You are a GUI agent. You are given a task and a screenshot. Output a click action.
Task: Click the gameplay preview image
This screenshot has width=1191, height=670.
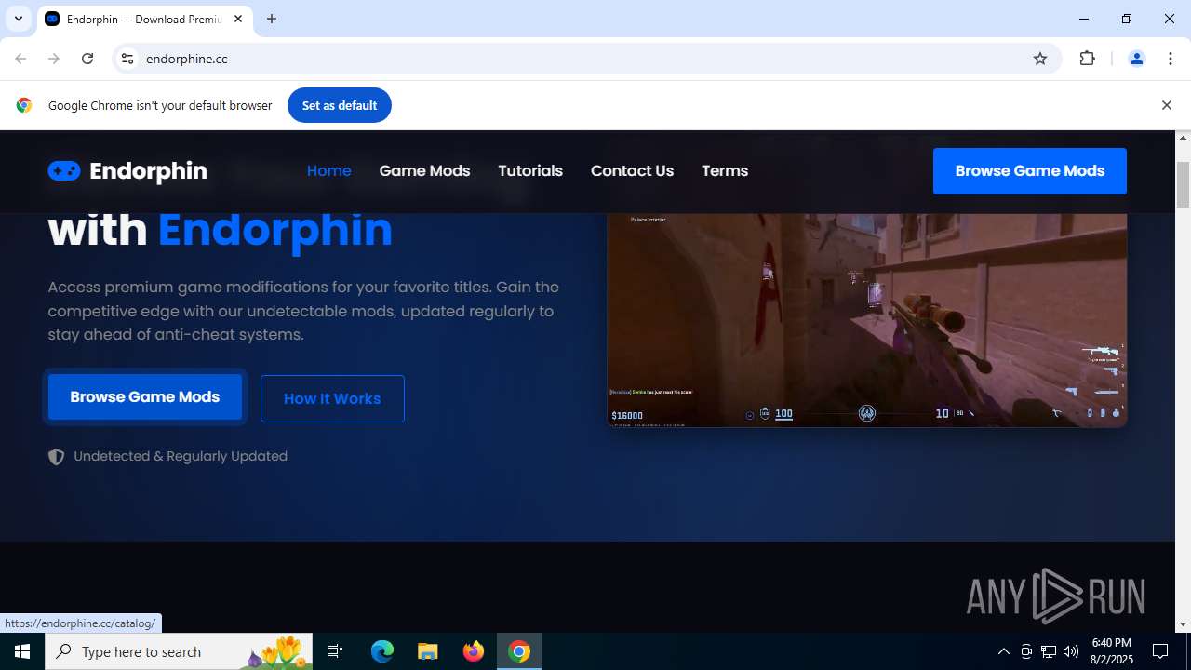(x=867, y=320)
